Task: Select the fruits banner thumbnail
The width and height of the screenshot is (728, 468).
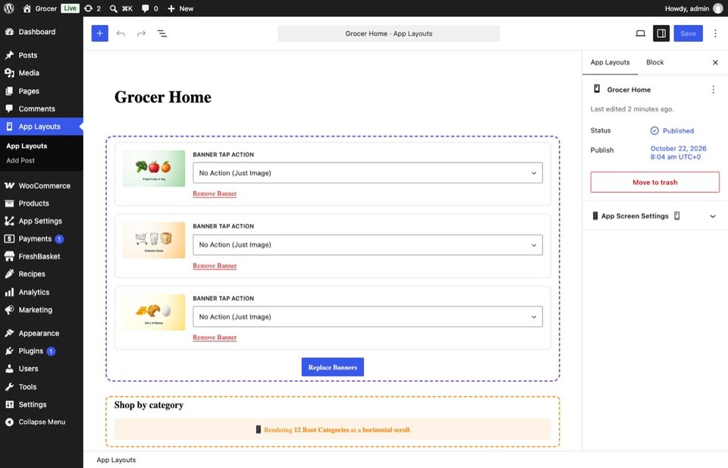Action: (x=154, y=168)
